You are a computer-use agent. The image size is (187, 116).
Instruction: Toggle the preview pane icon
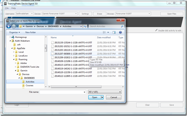[x=114, y=32]
